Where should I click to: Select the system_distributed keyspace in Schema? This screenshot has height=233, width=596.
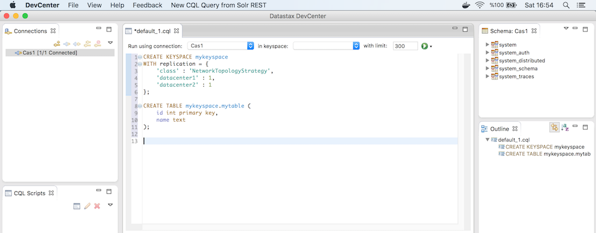coord(522,61)
